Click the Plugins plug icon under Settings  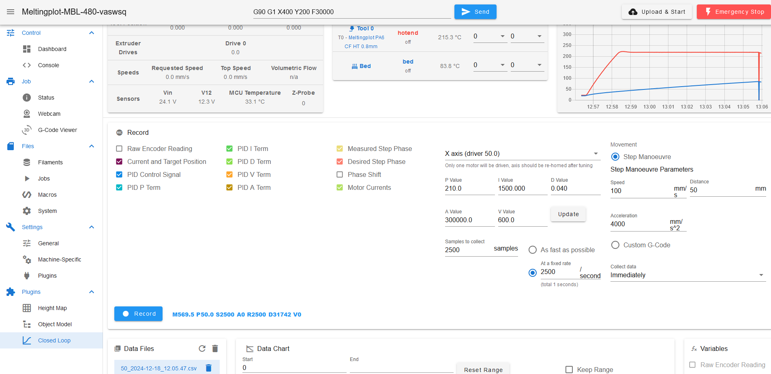coord(27,276)
